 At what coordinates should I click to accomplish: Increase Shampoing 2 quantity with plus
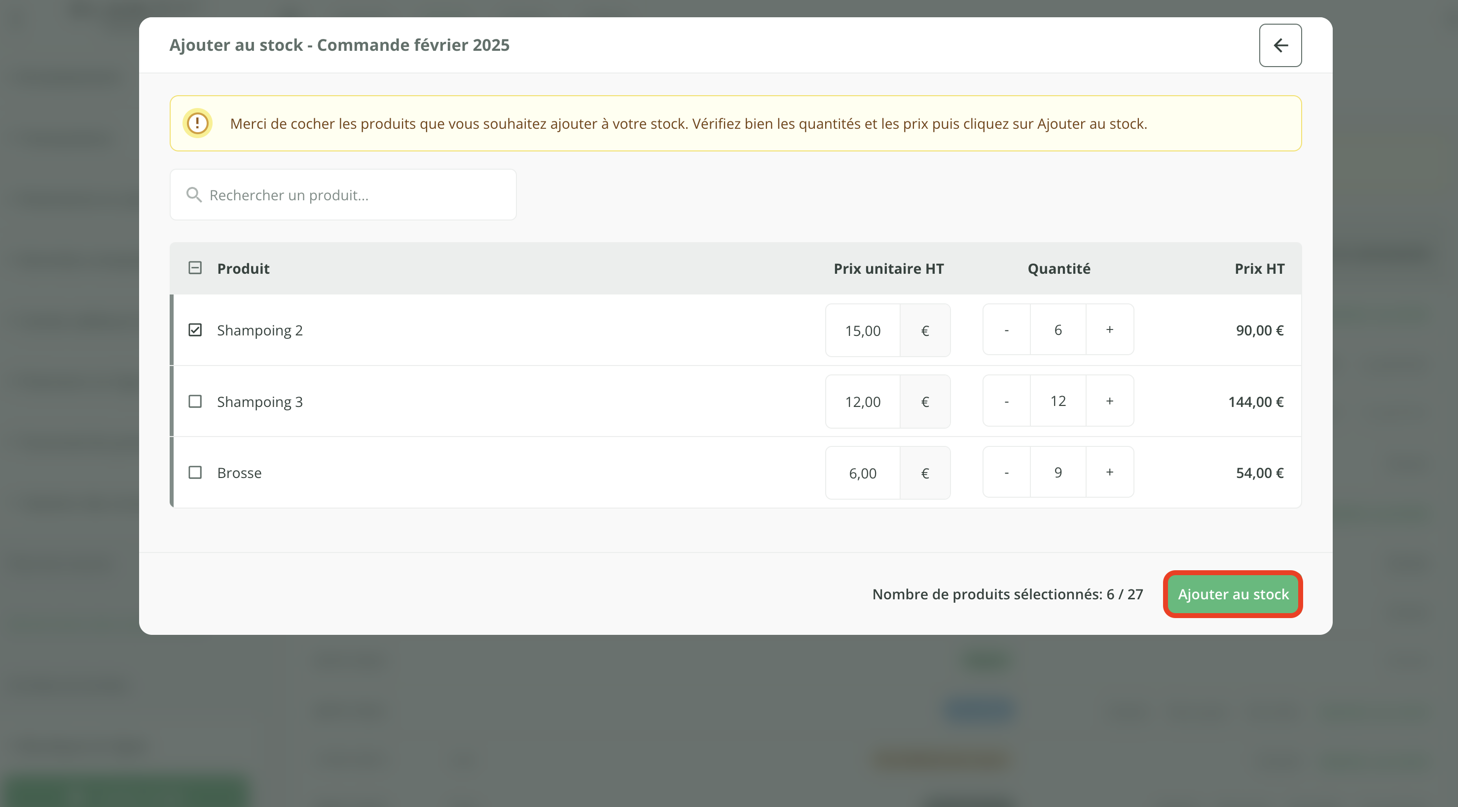click(x=1109, y=330)
